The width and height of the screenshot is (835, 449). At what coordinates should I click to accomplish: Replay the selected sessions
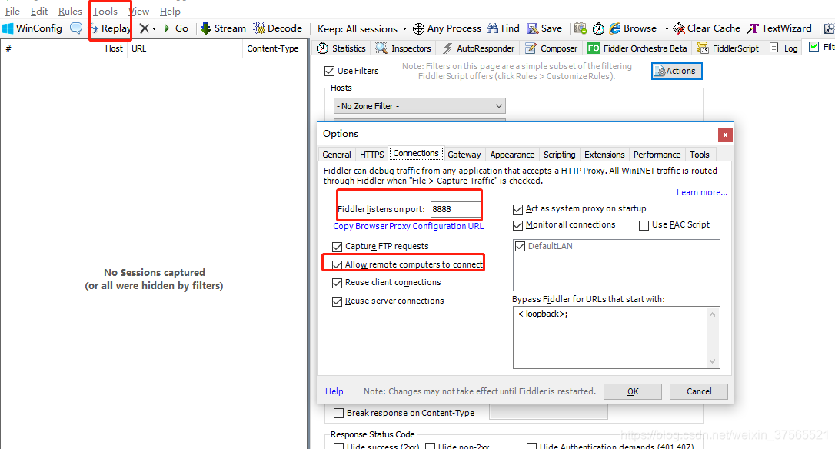[110, 28]
